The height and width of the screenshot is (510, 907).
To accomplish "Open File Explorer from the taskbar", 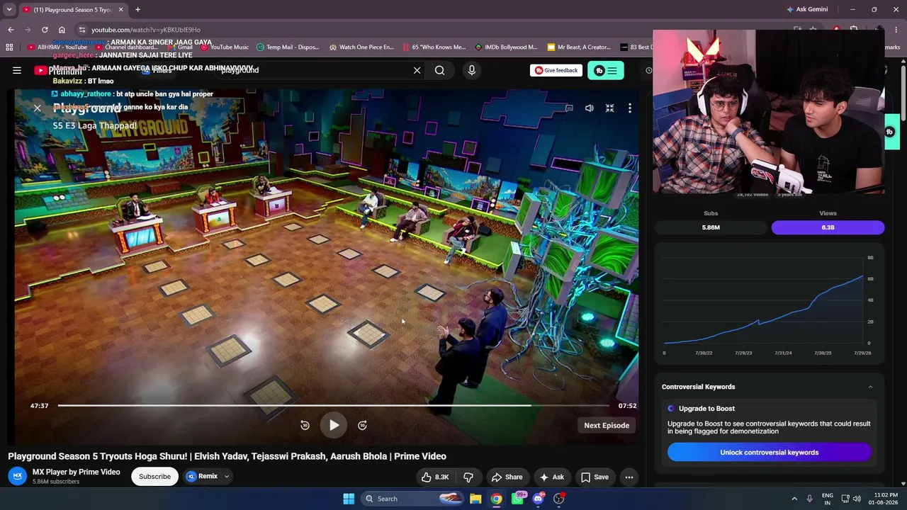I will point(475,499).
